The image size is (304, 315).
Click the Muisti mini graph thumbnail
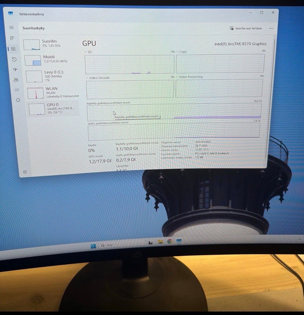pyautogui.click(x=33, y=60)
